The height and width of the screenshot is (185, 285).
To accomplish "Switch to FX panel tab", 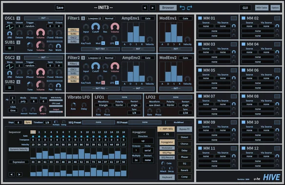I will pos(166,134).
